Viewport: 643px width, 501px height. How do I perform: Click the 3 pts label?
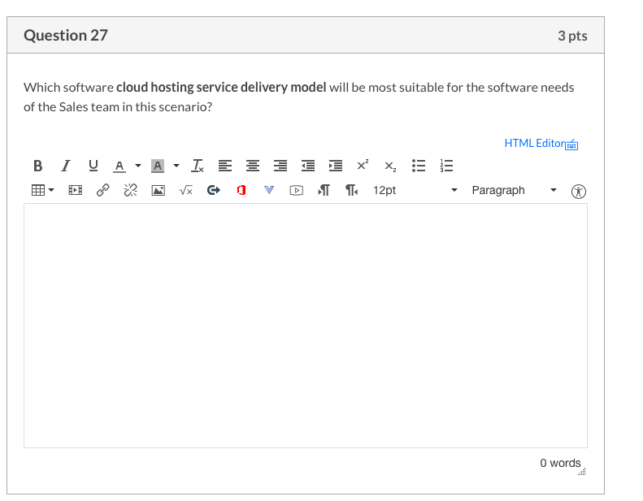[572, 36]
